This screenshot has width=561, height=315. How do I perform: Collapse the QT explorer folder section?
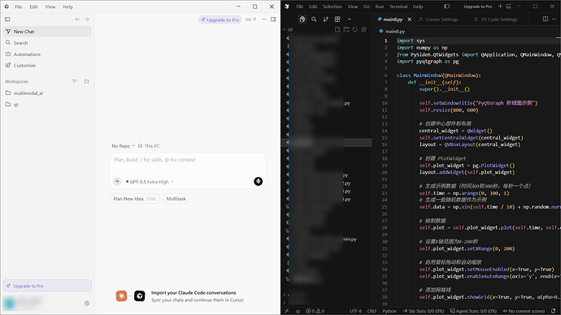pyautogui.click(x=288, y=30)
